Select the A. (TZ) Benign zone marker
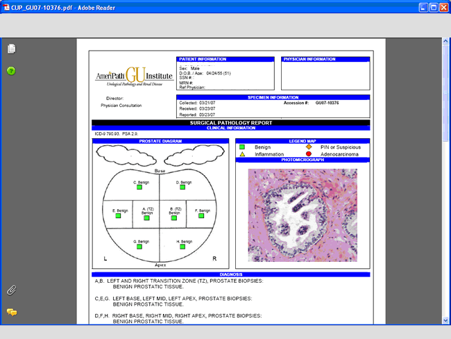 click(147, 217)
